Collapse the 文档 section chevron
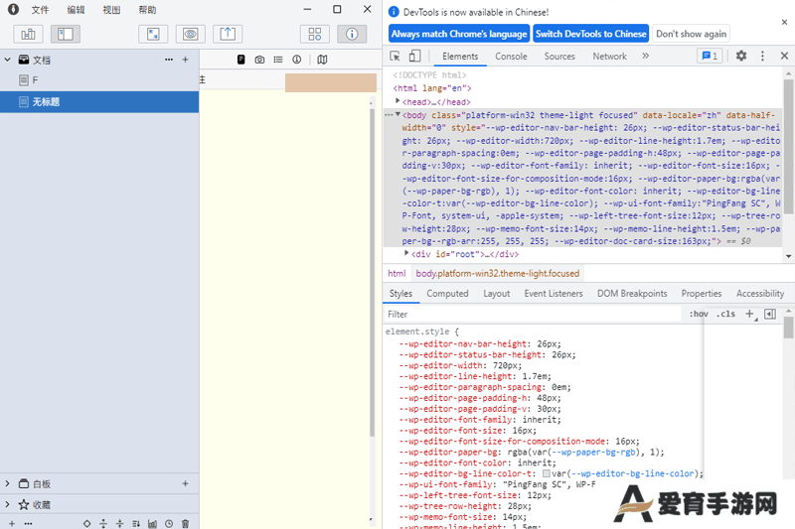 8,60
